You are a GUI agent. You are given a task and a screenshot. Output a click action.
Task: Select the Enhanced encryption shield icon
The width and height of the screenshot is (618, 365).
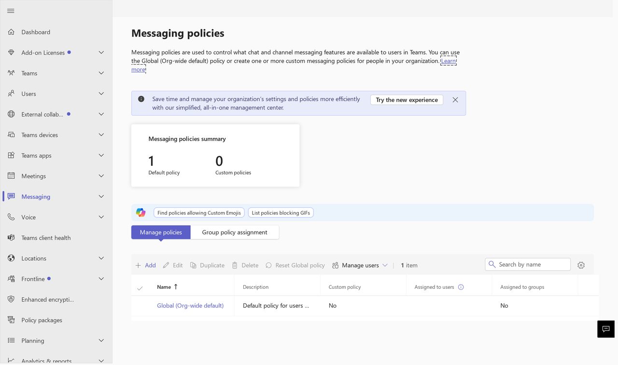(11, 299)
